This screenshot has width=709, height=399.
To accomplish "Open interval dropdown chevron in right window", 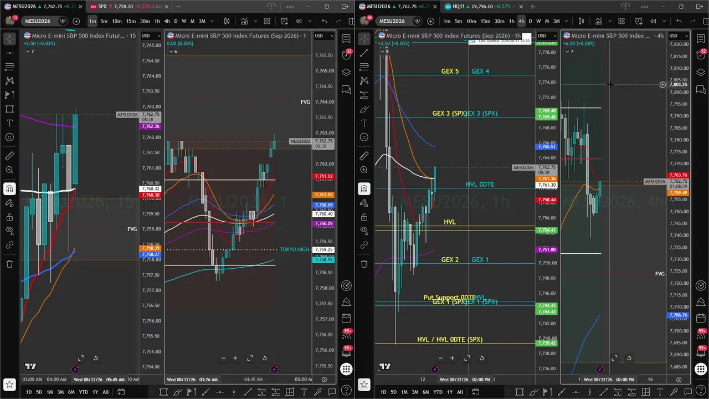I will 568,21.
